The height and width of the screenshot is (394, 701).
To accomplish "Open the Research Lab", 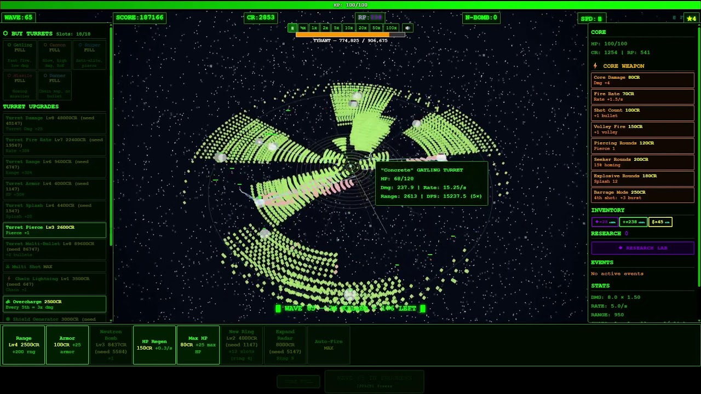I will tap(642, 248).
